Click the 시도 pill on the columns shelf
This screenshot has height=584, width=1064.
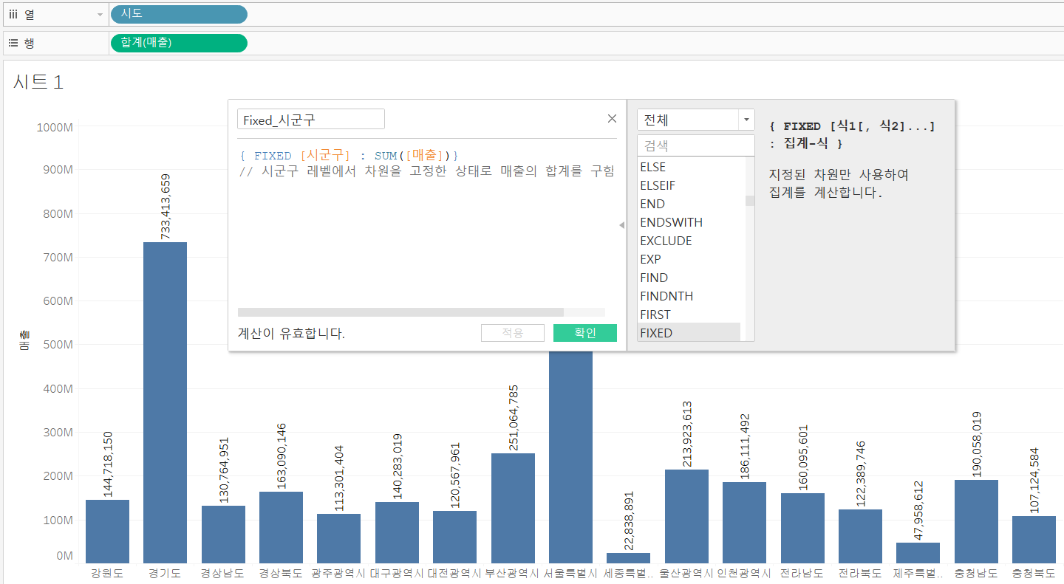click(178, 14)
